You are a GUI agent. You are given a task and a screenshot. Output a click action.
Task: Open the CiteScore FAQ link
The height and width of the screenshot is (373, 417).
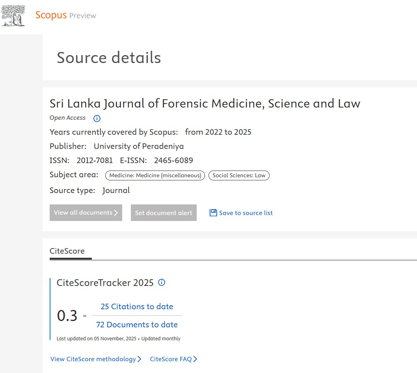coord(171,359)
